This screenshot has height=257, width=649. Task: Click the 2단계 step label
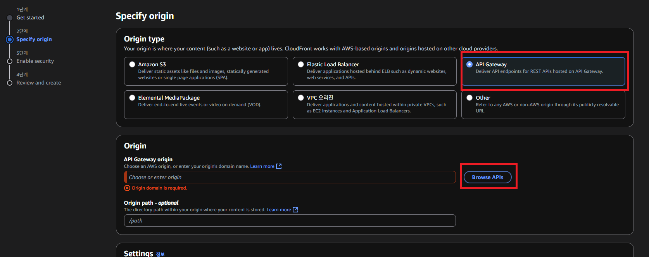22,31
